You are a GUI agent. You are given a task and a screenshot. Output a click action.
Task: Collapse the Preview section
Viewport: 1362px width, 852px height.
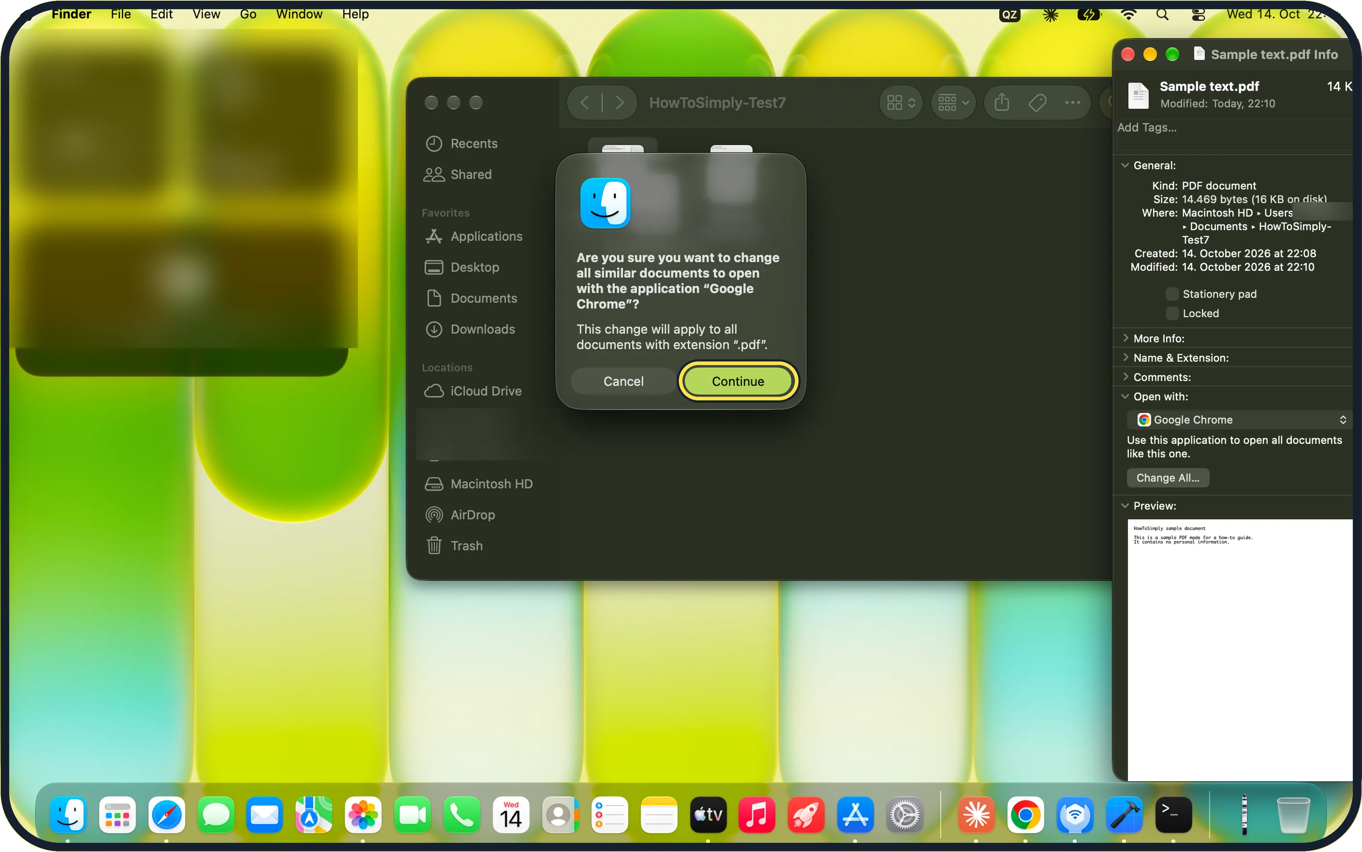pos(1125,506)
